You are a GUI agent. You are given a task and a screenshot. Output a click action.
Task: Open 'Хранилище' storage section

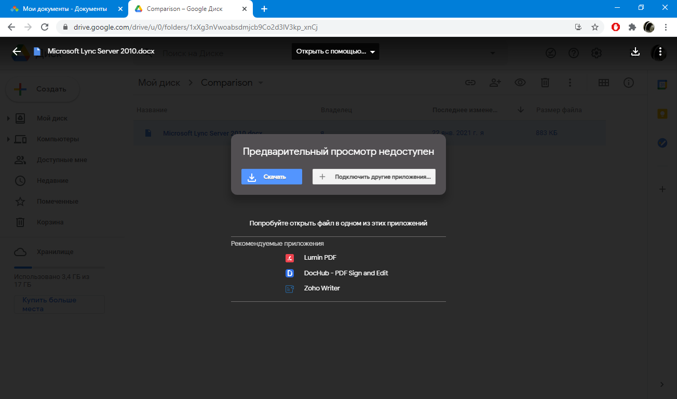click(55, 251)
